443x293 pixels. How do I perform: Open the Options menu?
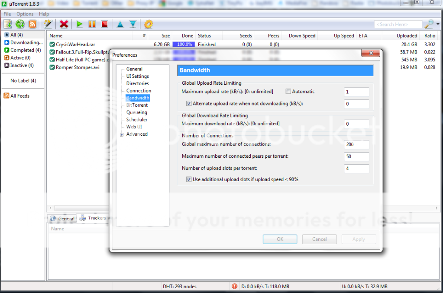coord(25,14)
